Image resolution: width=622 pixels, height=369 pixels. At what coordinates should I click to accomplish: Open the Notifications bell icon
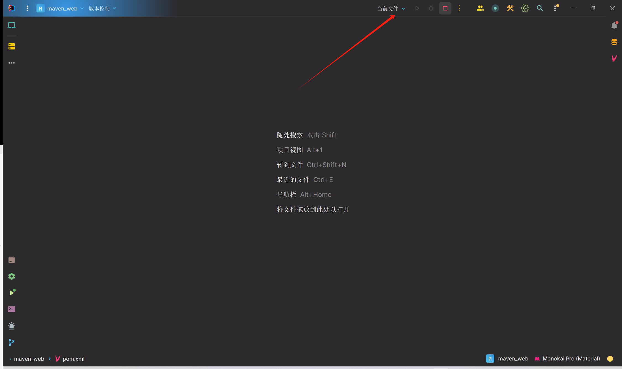614,25
